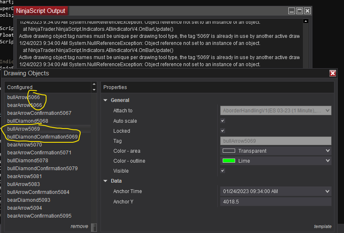Click the Configured list scrollbar handle
This screenshot has width=344, height=233.
click(93, 227)
